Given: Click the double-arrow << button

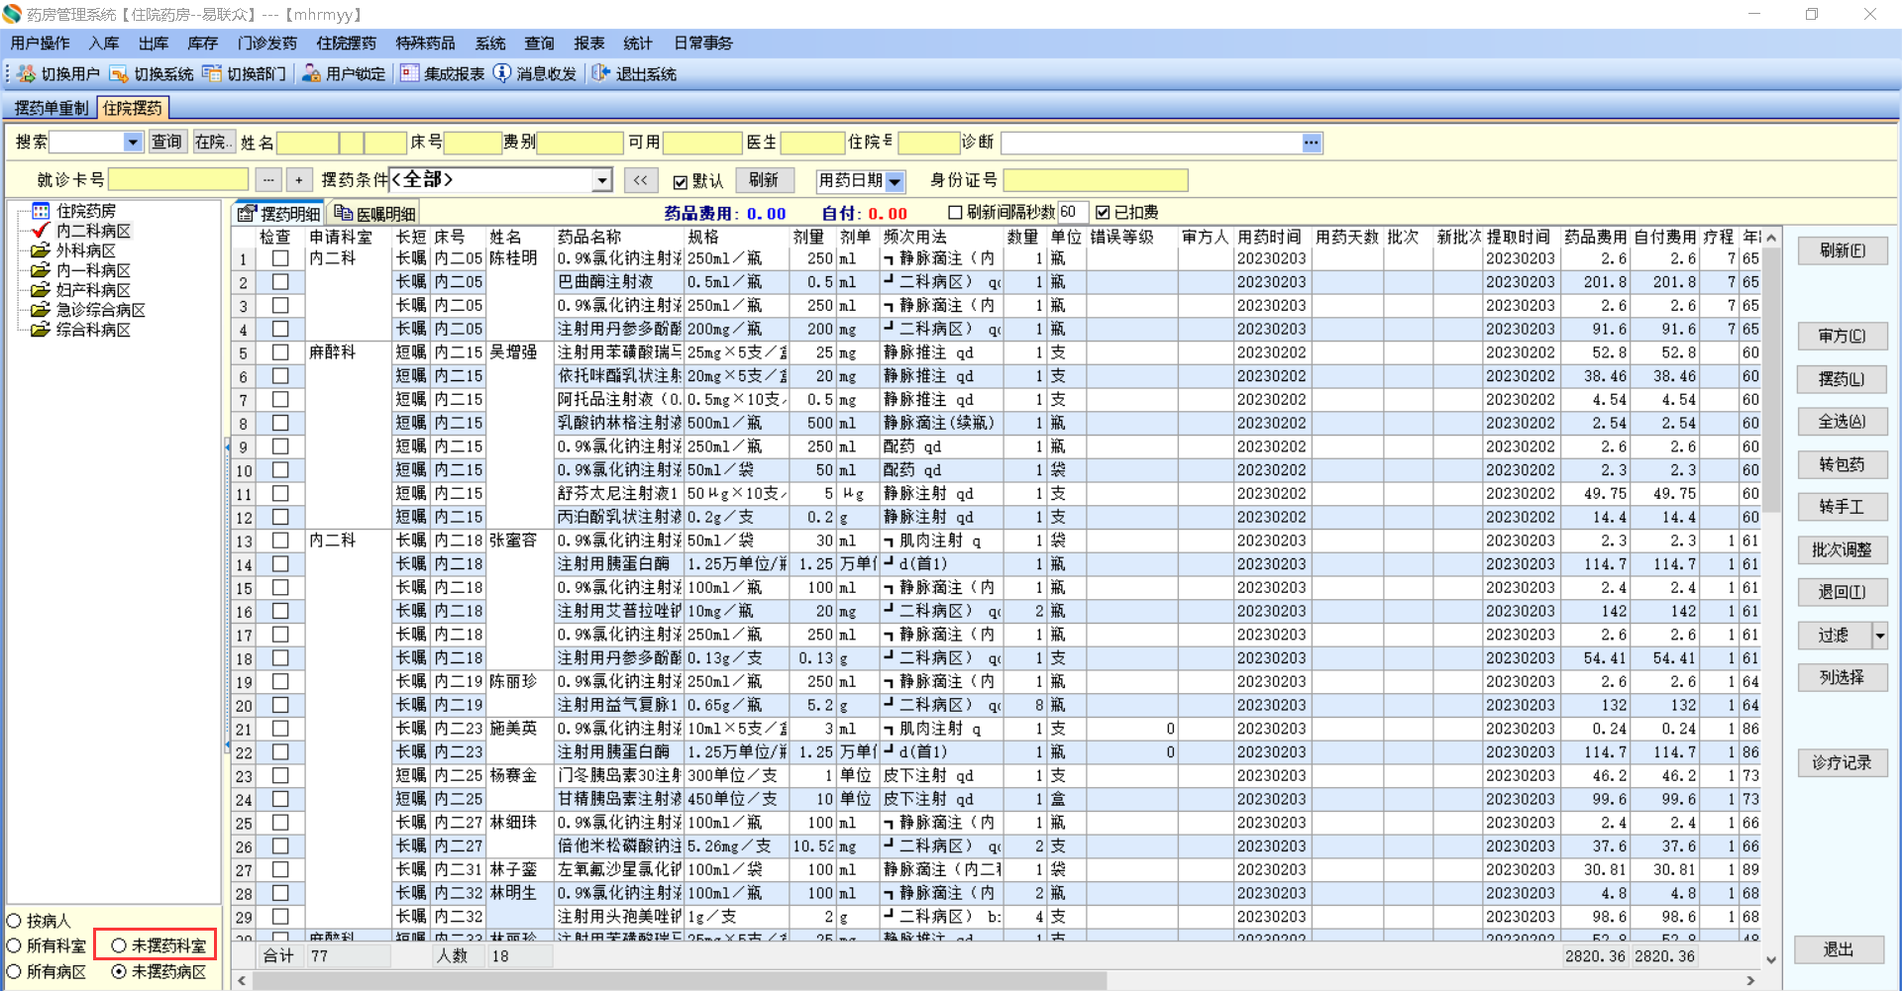Looking at the screenshot, I should [x=641, y=180].
